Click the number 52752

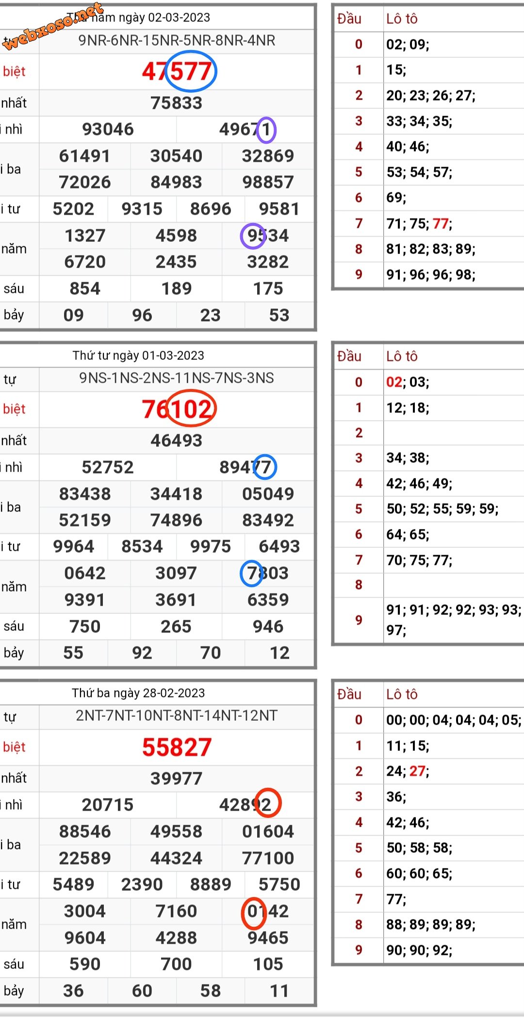108,467
